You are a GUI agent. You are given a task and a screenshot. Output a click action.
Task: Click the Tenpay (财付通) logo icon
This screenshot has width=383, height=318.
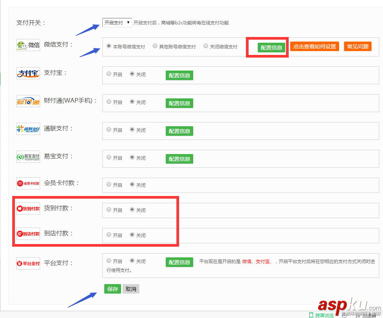pos(28,102)
